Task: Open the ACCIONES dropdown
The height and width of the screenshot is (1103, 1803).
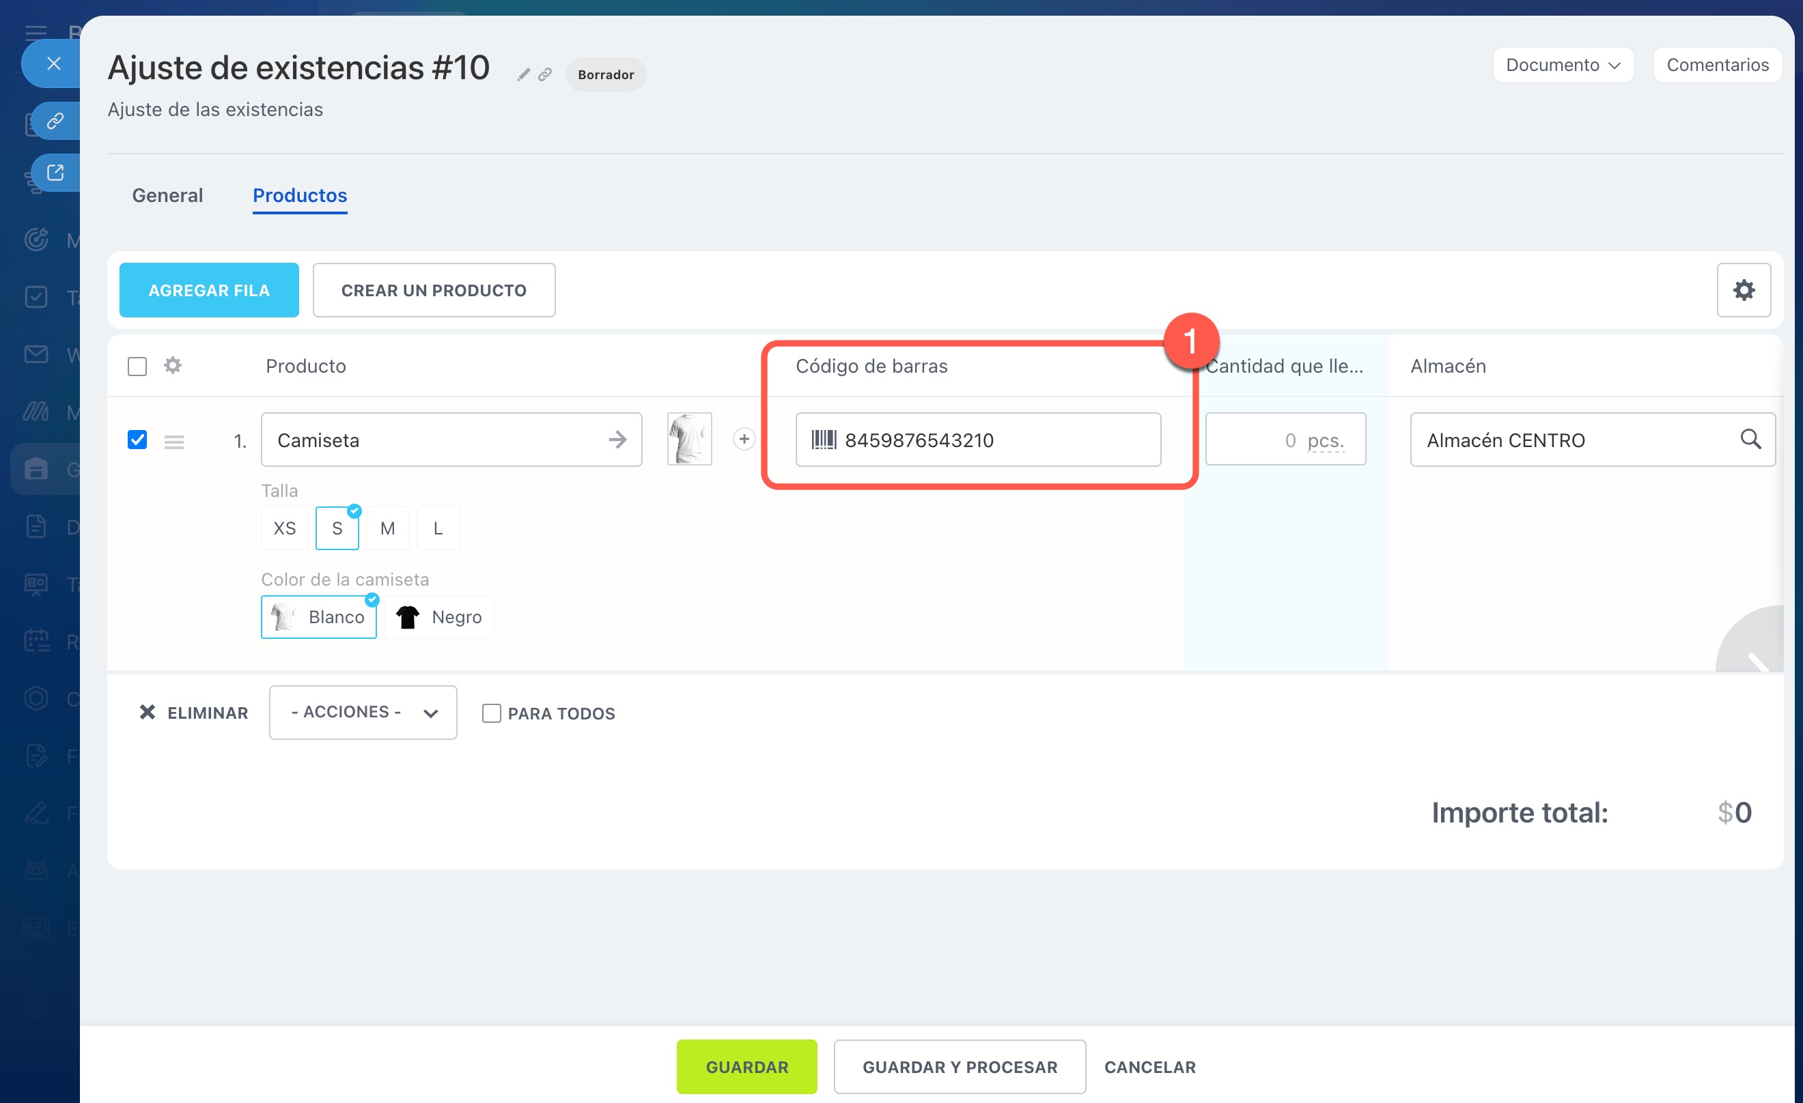Action: click(363, 713)
